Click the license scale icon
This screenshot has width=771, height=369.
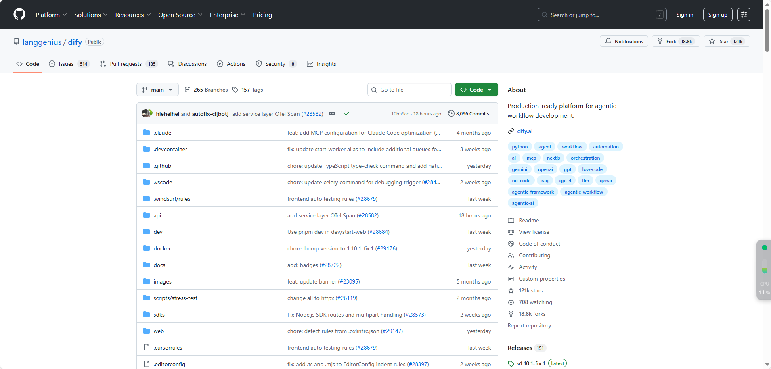(x=511, y=232)
